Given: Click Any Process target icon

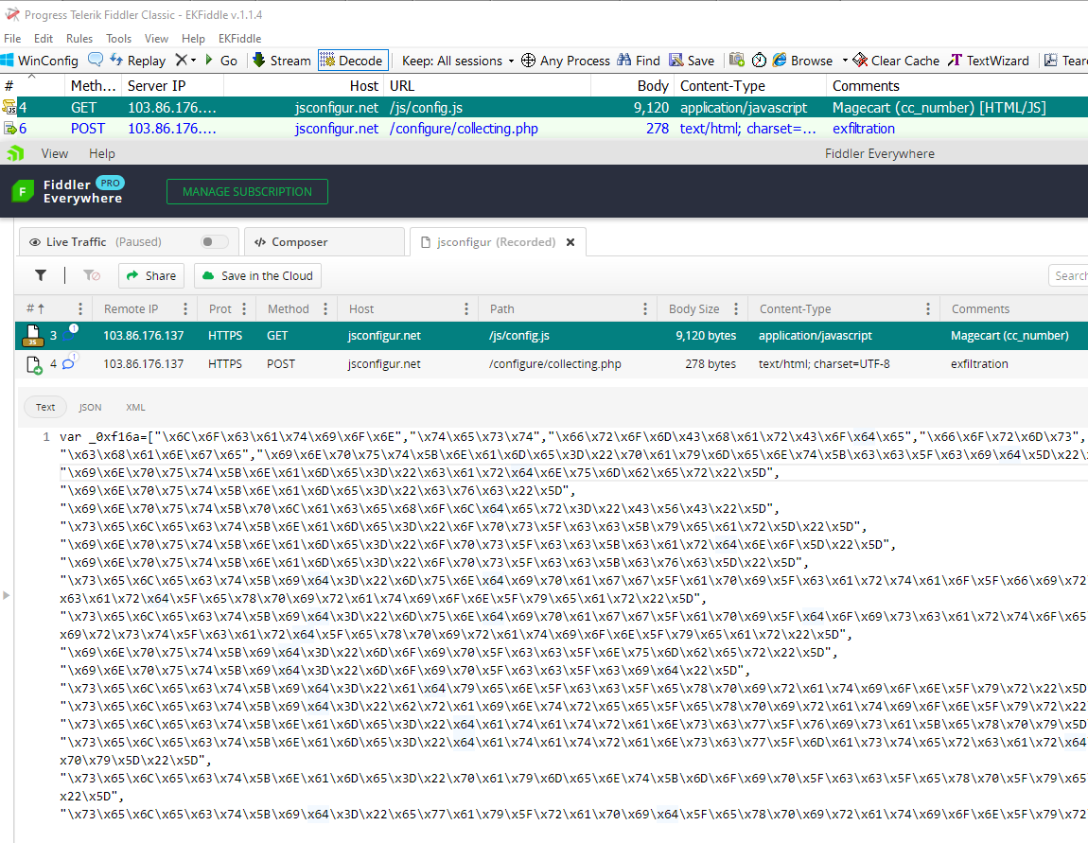Looking at the screenshot, I should click(x=528, y=61).
